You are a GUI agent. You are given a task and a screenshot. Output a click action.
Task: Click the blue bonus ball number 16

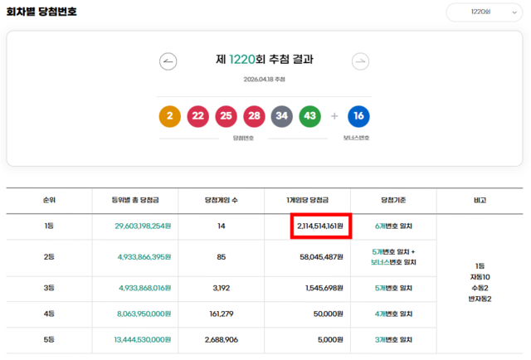click(358, 116)
